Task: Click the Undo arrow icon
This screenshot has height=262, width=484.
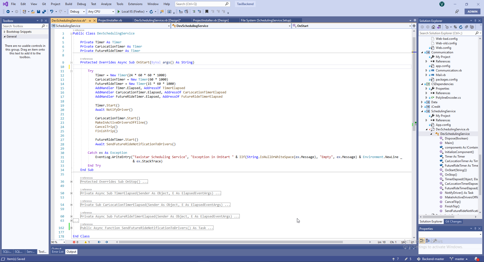Action: [52, 12]
